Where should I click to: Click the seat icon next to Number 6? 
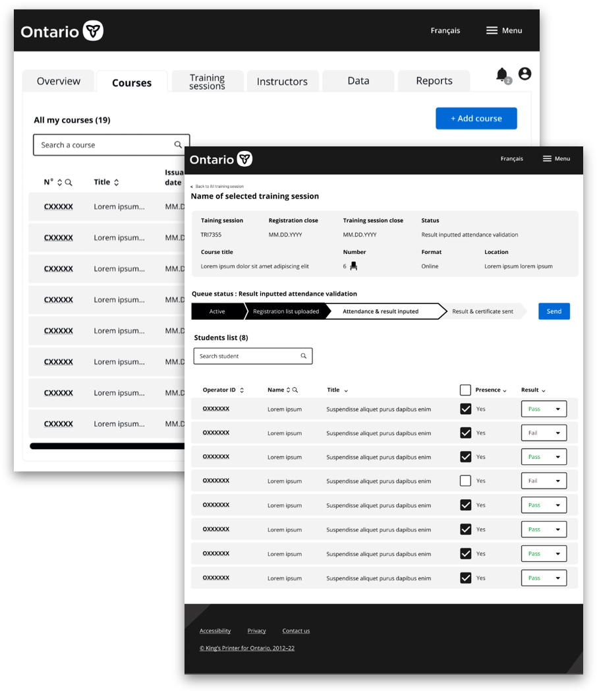pos(353,266)
